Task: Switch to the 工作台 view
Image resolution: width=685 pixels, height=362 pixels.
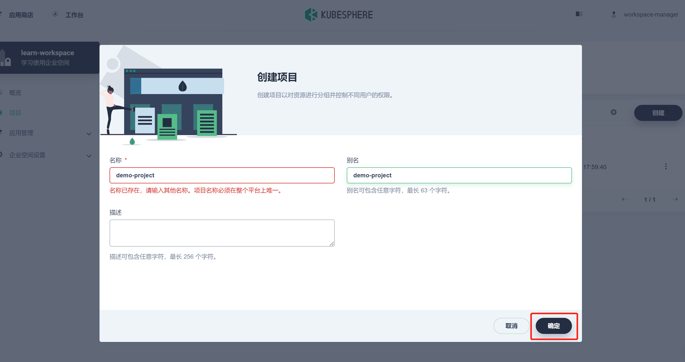Action: pyautogui.click(x=74, y=15)
